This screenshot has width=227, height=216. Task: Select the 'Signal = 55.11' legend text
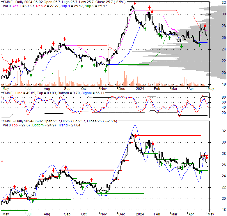click(93, 93)
